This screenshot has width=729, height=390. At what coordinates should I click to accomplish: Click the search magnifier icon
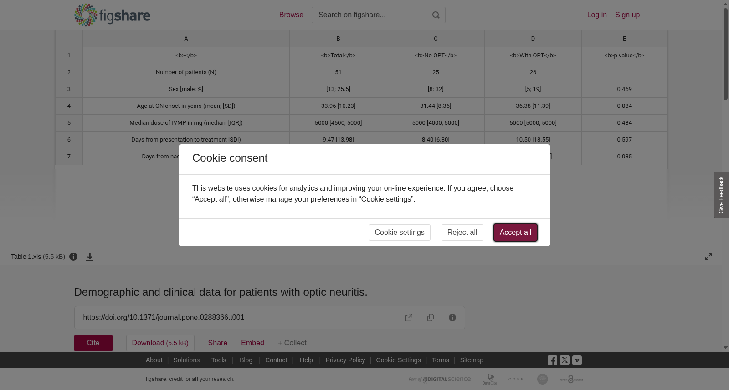point(436,15)
